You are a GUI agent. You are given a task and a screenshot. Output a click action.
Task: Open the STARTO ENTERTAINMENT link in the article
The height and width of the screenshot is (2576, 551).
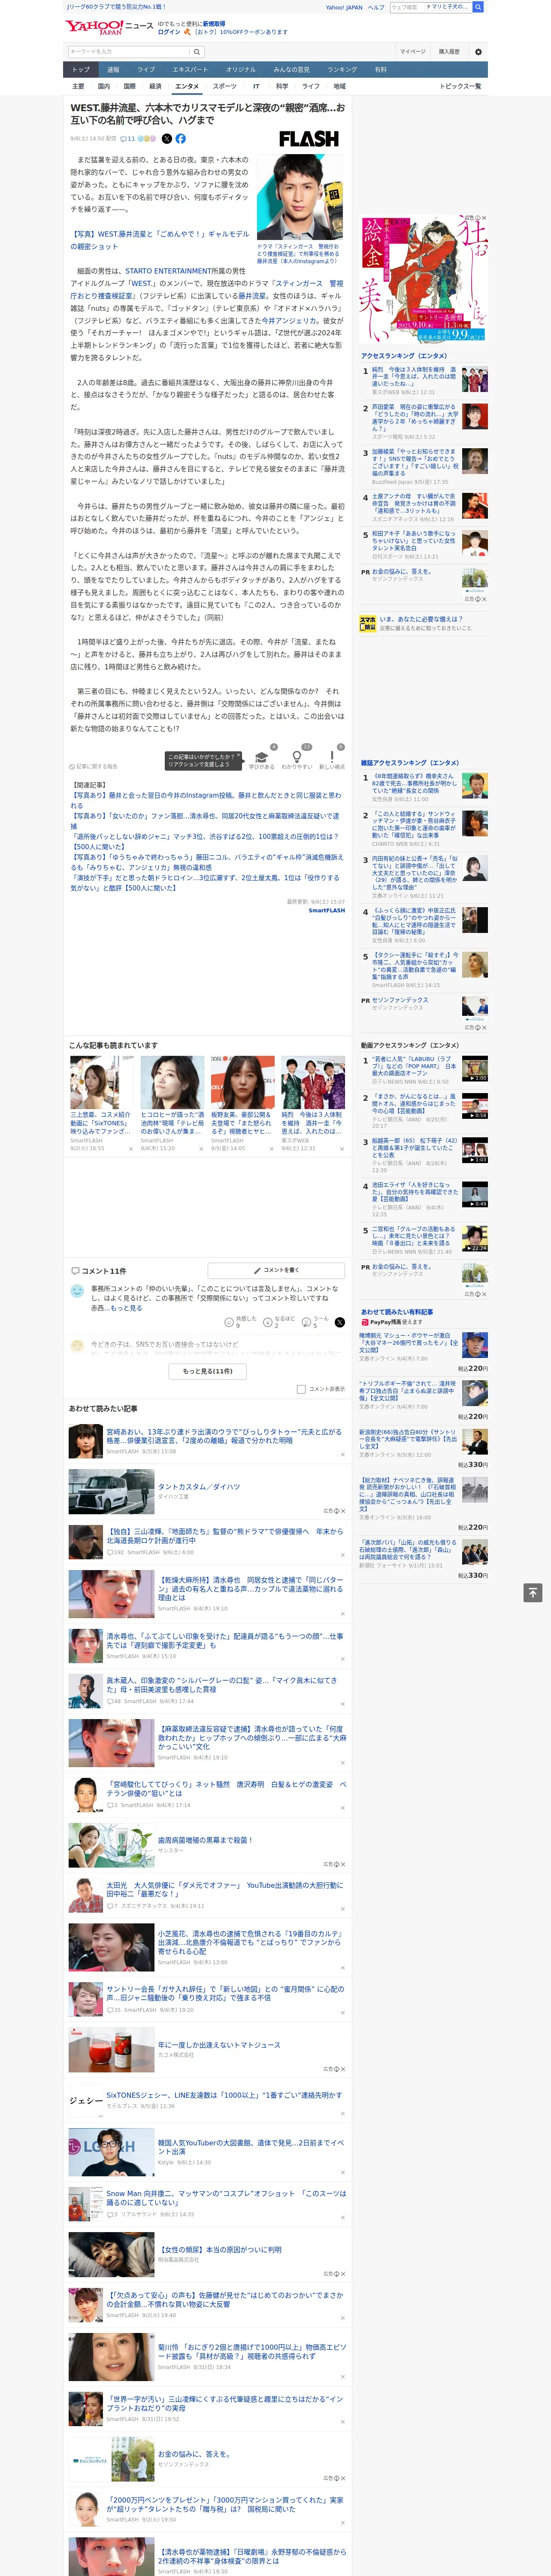[x=167, y=271]
